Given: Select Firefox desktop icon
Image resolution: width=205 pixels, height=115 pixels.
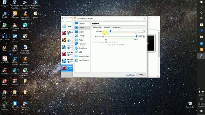Looking at the screenshot, I should point(4,82).
